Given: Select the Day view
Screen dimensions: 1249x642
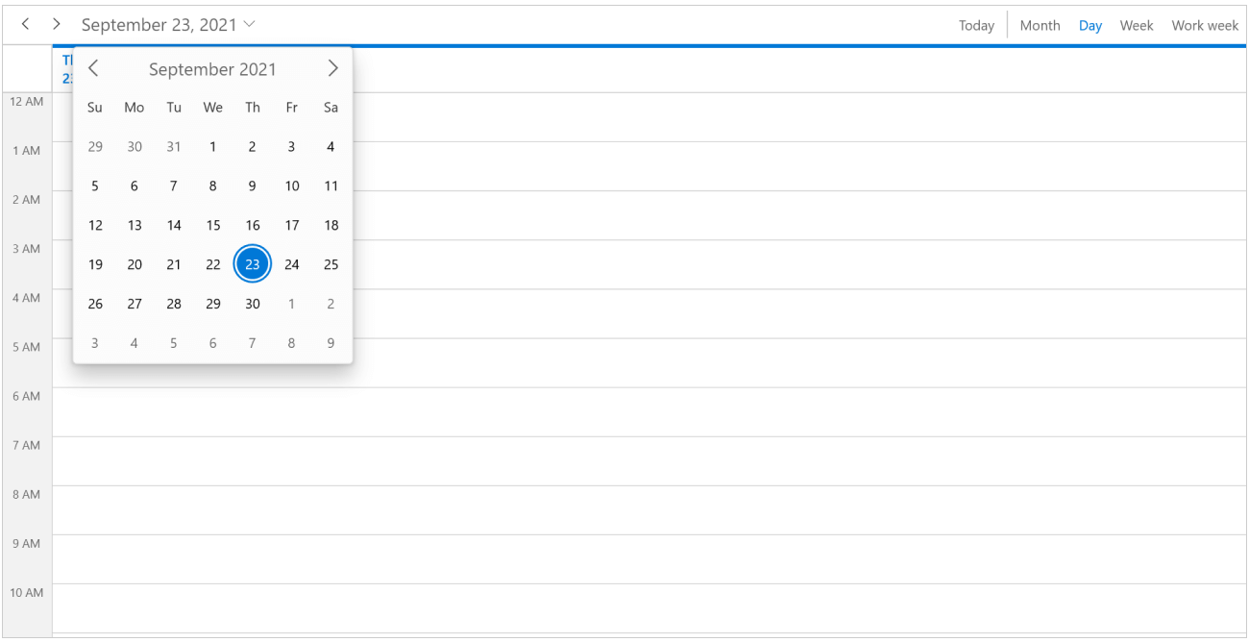Looking at the screenshot, I should (1090, 26).
